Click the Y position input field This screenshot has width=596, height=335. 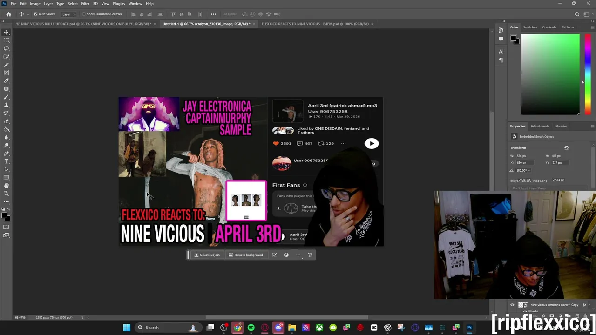click(560, 163)
